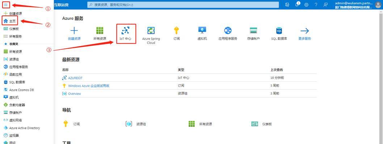Image resolution: width=383 pixels, height=144 pixels.
Task: Click the 存储帐户 sidebar icon
Action: (x=6, y=112)
